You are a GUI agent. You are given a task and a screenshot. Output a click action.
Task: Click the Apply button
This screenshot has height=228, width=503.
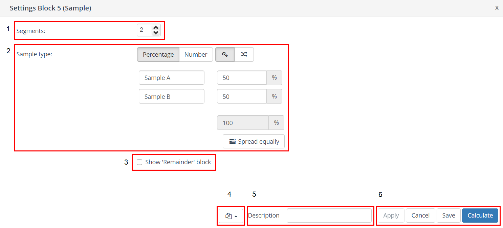pyautogui.click(x=391, y=216)
